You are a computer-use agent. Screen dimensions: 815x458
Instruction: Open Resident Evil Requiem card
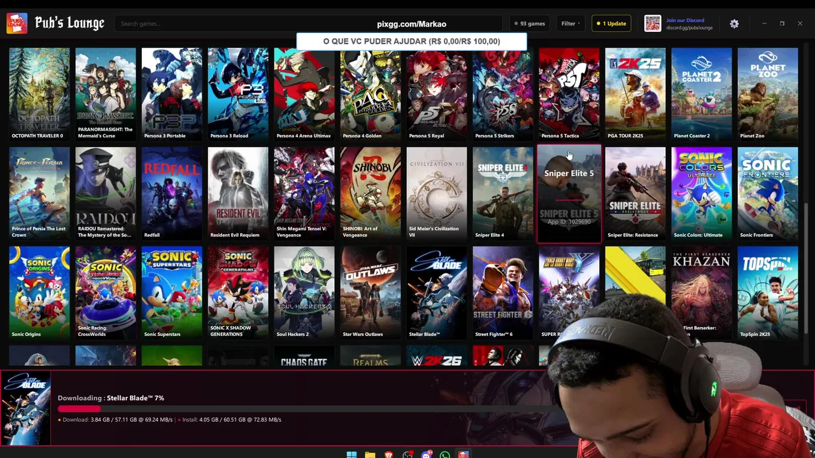(238, 193)
